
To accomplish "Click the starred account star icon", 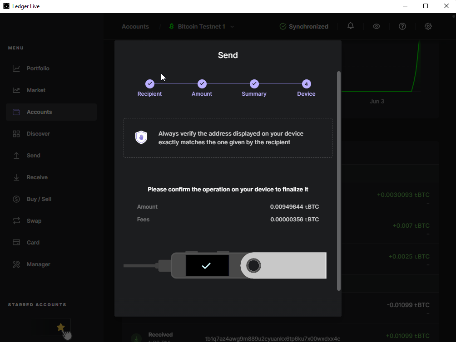I will [x=60, y=327].
